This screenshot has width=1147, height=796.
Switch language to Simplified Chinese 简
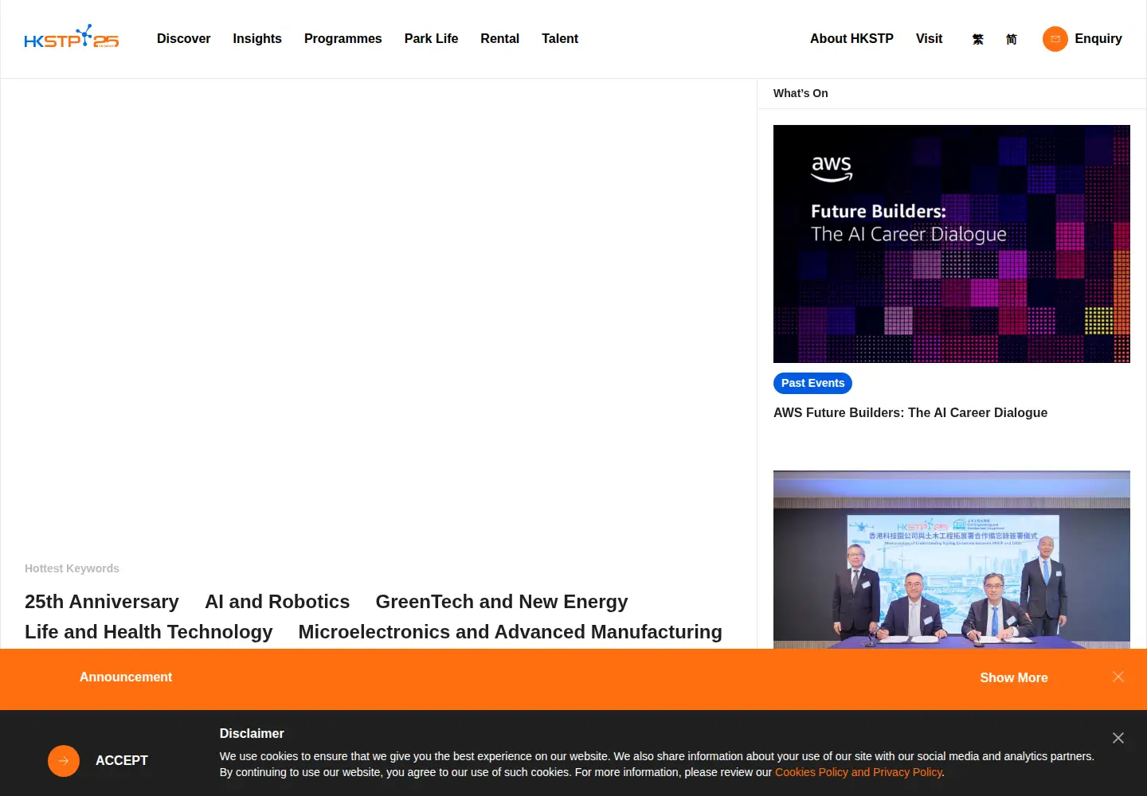[x=1012, y=39]
